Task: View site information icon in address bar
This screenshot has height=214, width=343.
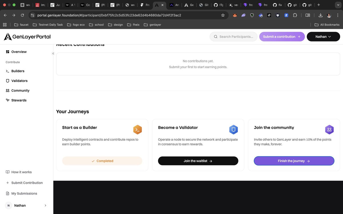Action: pyautogui.click(x=32, y=15)
